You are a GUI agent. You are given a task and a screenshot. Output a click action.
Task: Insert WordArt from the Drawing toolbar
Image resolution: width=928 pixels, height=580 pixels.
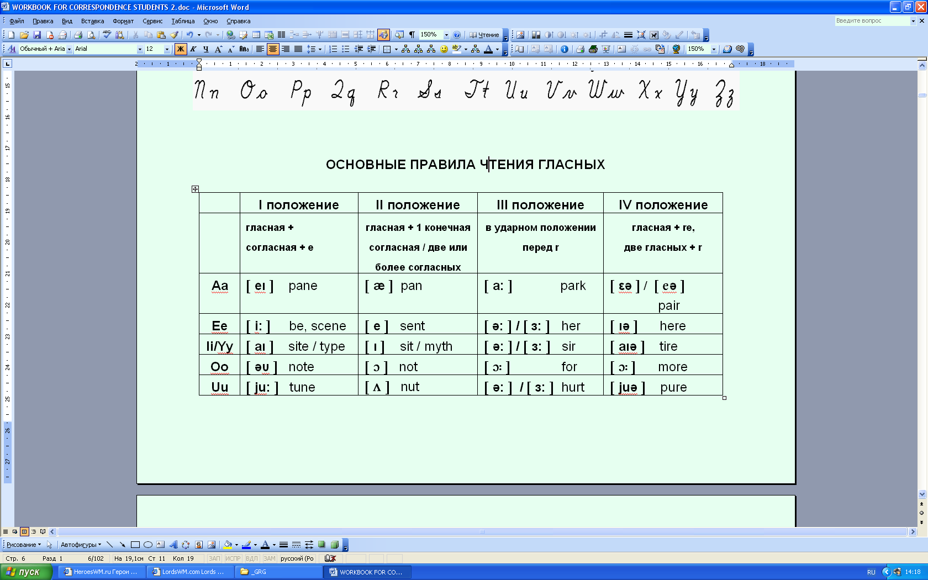tap(173, 545)
